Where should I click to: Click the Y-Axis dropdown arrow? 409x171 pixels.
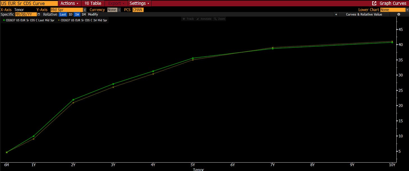pyautogui.click(x=85, y=10)
